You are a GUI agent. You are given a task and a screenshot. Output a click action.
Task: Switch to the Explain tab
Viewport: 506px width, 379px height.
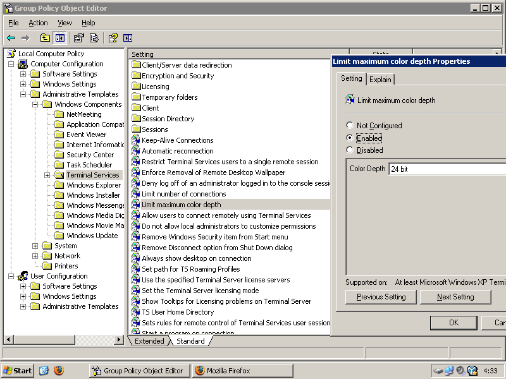click(380, 80)
